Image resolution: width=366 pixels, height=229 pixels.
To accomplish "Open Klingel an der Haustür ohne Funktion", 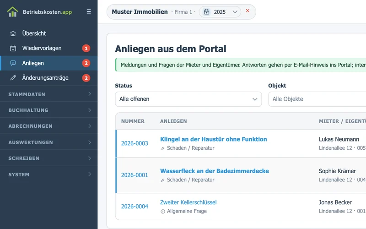I will click(214, 139).
